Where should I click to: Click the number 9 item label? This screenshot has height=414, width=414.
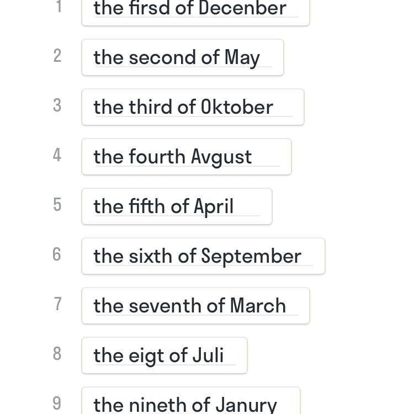[57, 404]
